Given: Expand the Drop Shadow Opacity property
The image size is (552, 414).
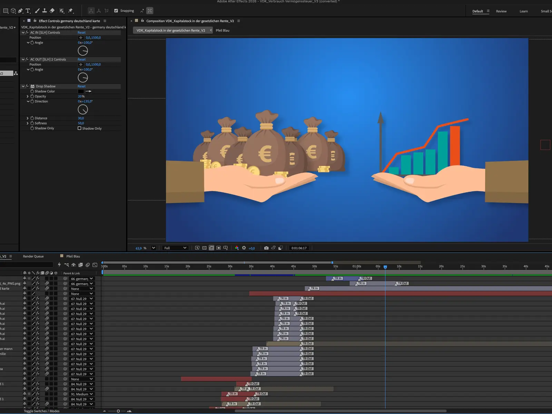Looking at the screenshot, I should (28, 96).
